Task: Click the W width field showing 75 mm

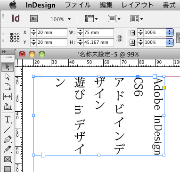Action: click(98, 33)
